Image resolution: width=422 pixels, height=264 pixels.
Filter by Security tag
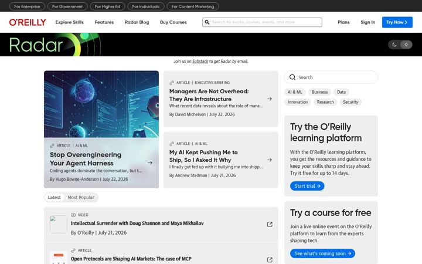pos(350,102)
